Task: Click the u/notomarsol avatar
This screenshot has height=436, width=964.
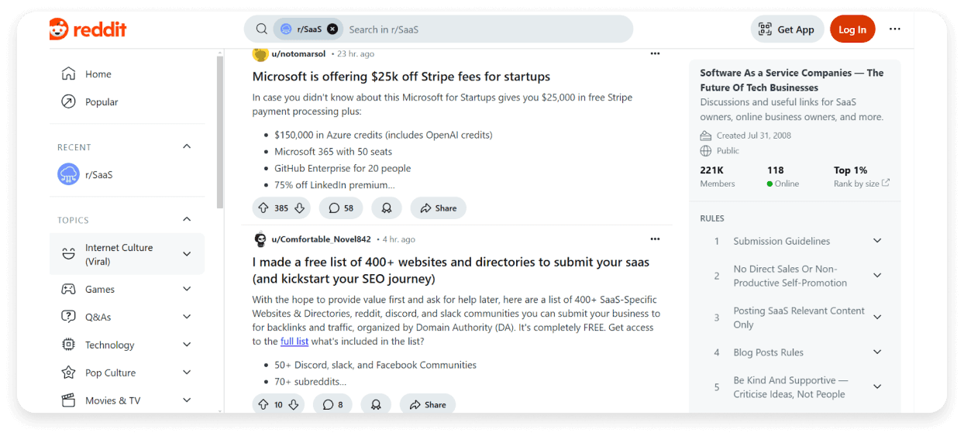Action: coord(260,54)
